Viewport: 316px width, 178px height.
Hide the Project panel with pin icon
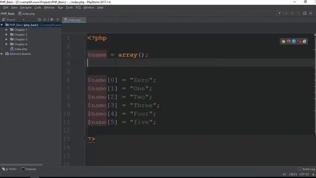pyautogui.click(x=58, y=20)
